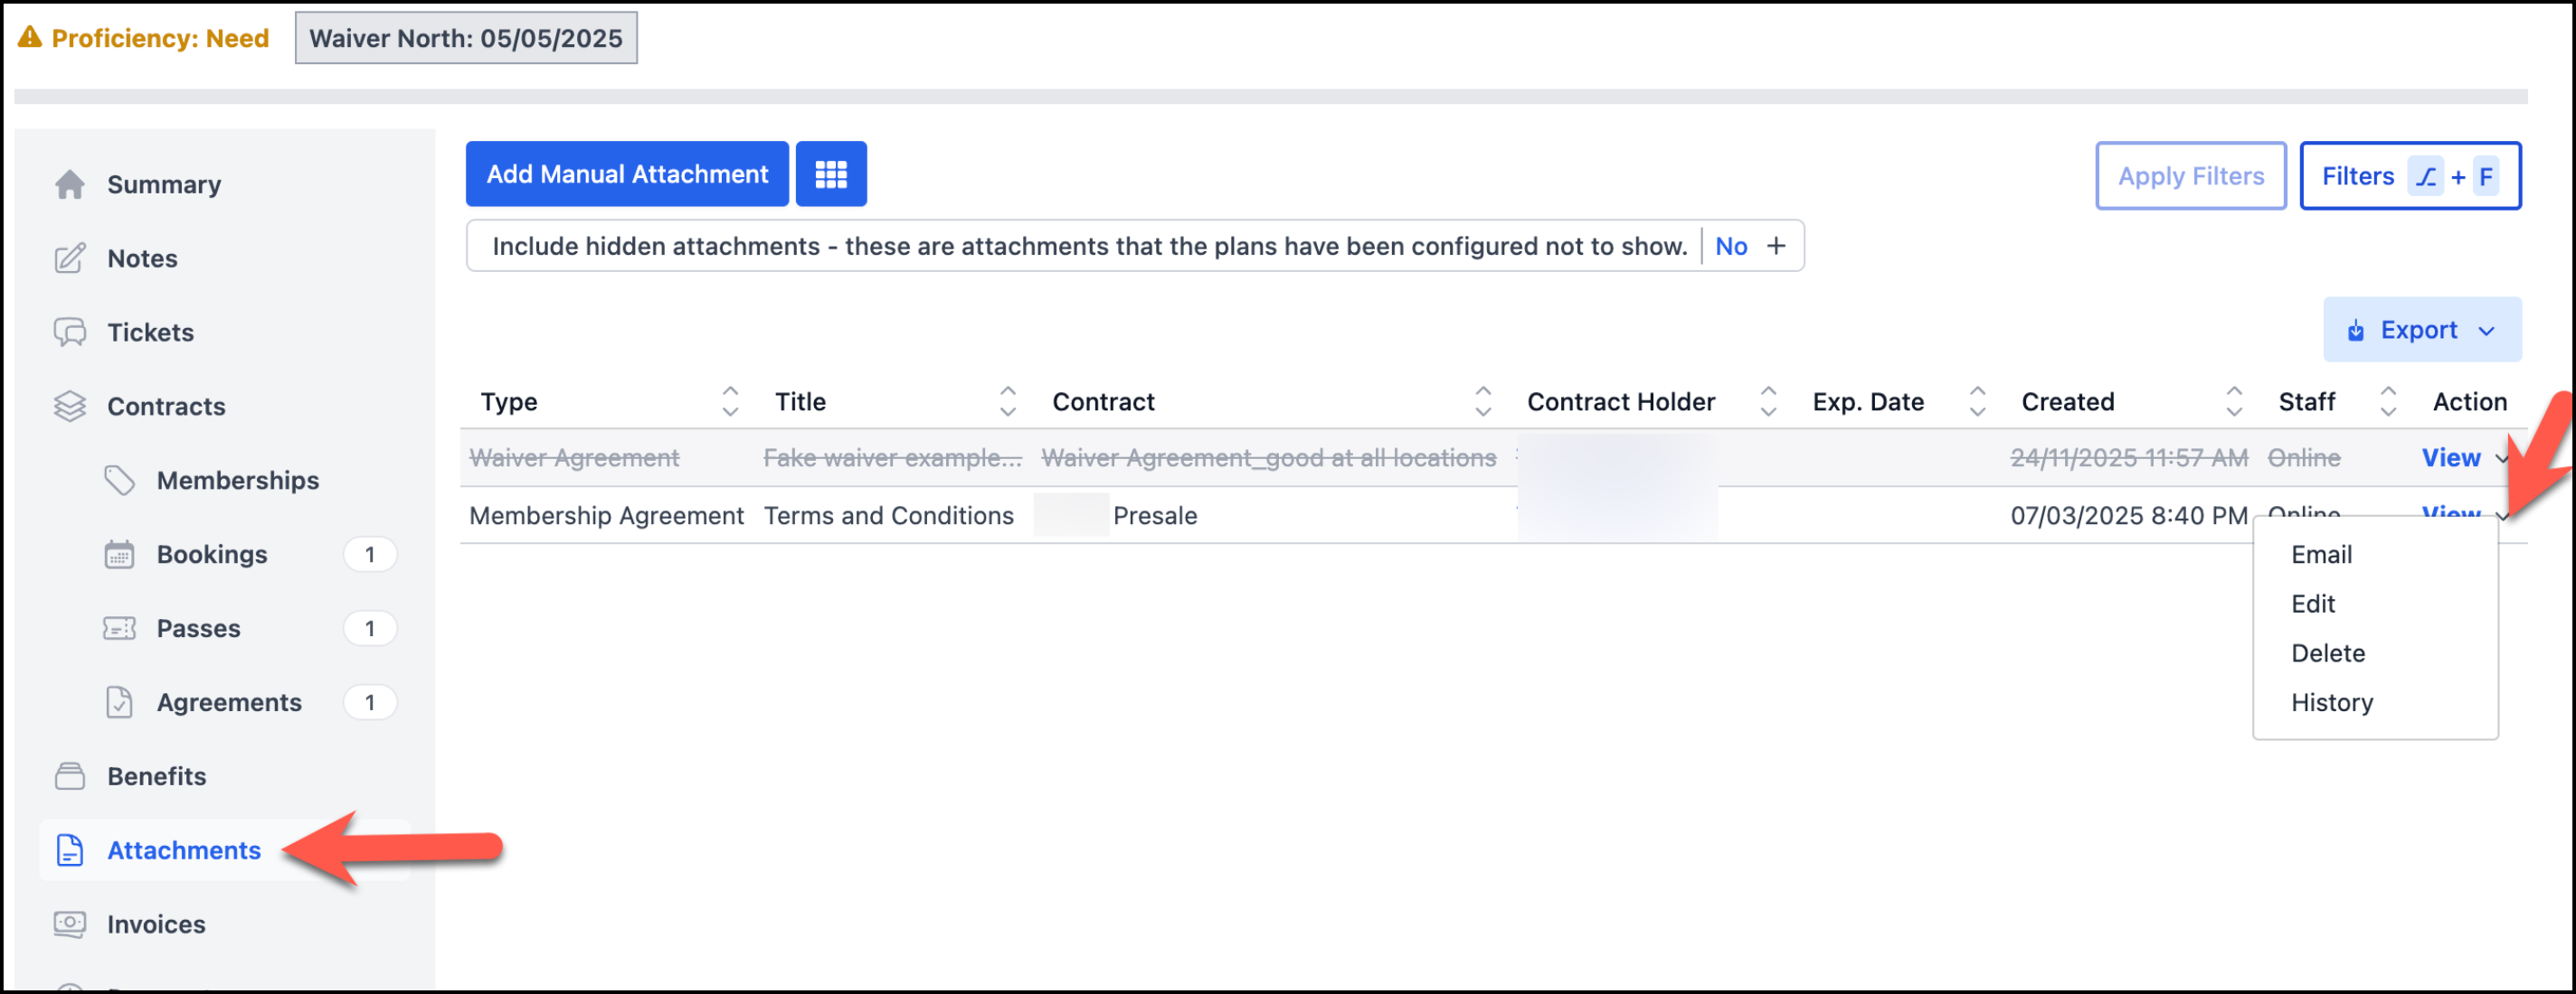2576x994 pixels.
Task: Click the Tickets chat bubble icon
Action: point(70,333)
